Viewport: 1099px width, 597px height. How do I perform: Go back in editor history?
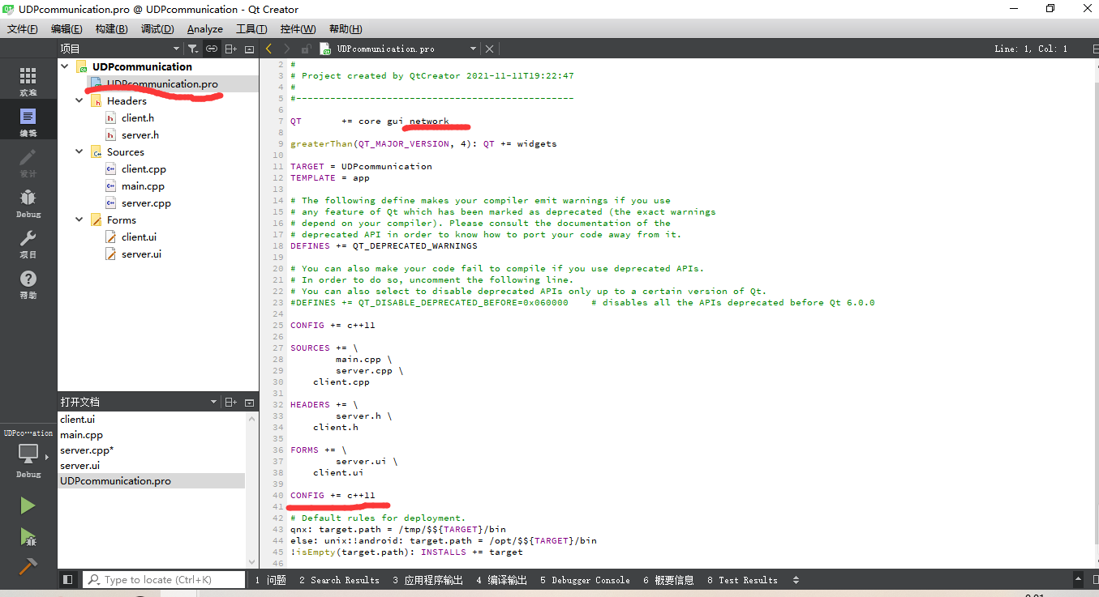click(x=268, y=49)
